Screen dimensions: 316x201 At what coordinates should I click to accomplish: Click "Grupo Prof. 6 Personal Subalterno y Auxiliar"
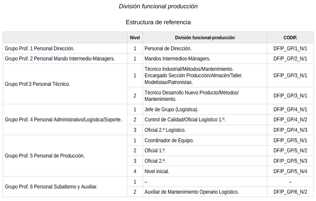click(x=51, y=187)
